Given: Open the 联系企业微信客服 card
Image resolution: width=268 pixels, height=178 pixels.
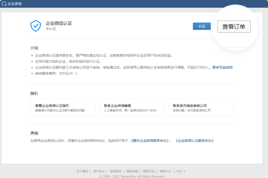Looking at the screenshot, I should point(132,108).
